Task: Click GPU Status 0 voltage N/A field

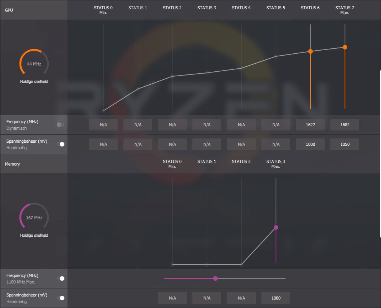Action: point(103,144)
